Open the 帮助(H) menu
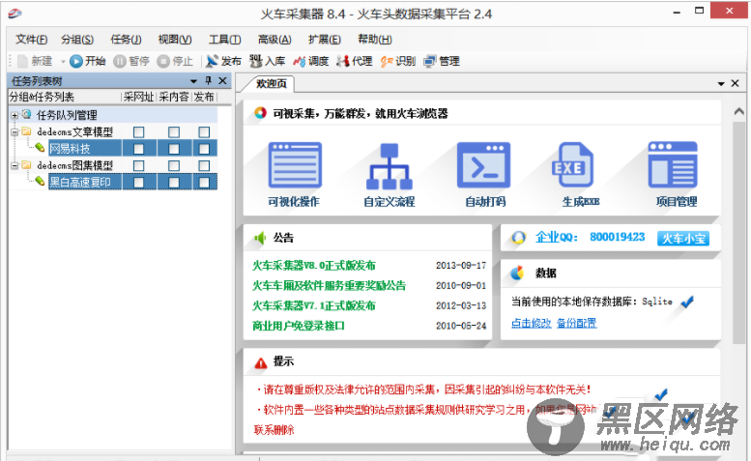Screen dimensions: 751x461 click(375, 40)
